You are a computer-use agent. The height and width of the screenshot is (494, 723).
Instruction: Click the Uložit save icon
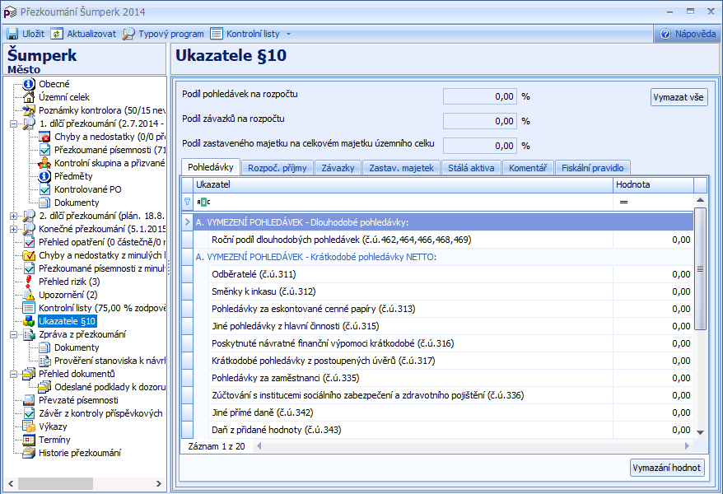(12, 34)
